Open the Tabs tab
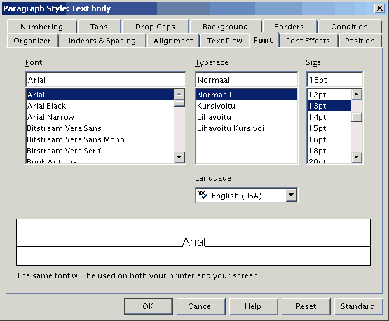 click(99, 27)
